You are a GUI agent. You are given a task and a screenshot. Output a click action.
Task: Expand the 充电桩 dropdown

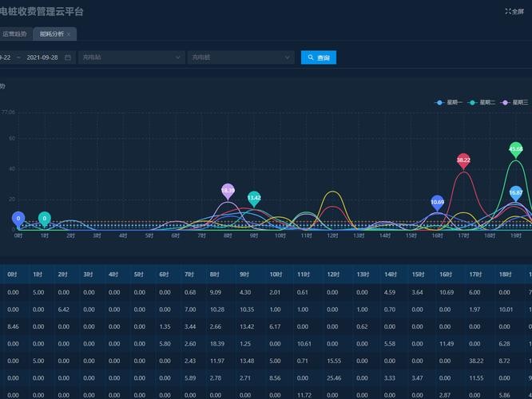(241, 57)
